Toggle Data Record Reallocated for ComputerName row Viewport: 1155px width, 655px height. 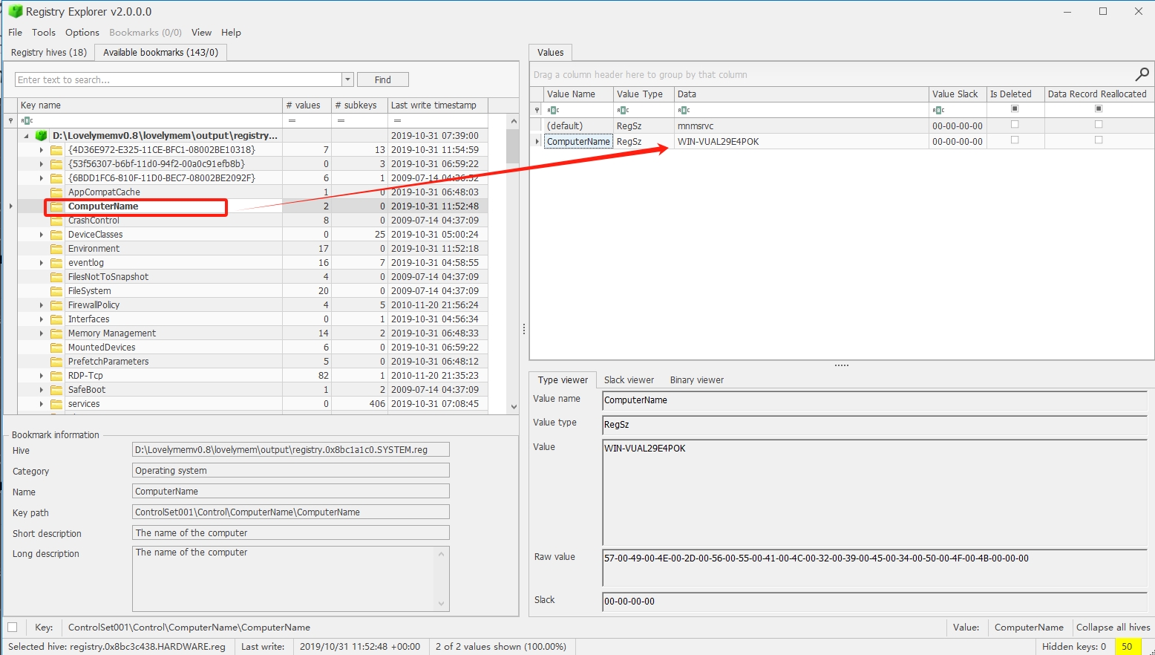coord(1099,140)
